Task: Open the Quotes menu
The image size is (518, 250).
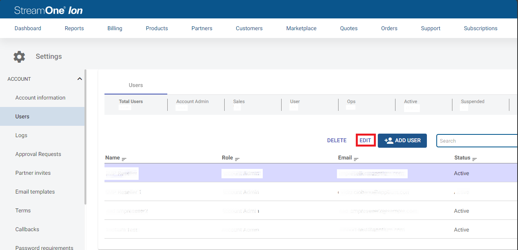Action: [x=349, y=28]
